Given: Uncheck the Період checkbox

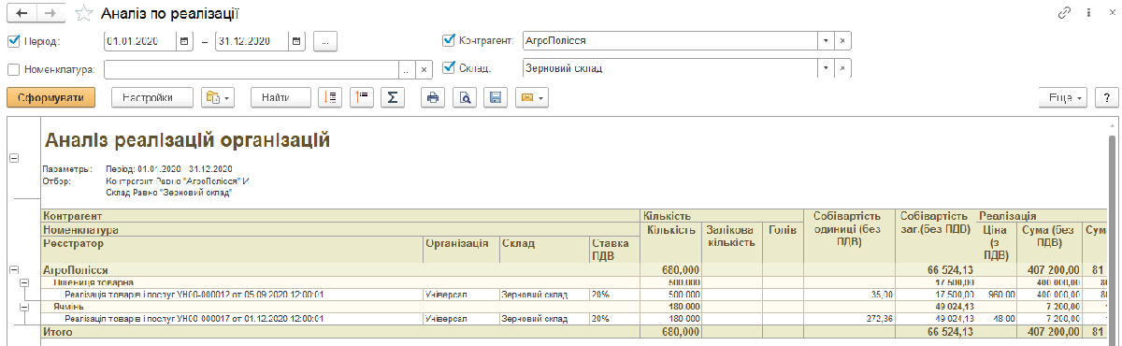Looking at the screenshot, I should coord(13,41).
